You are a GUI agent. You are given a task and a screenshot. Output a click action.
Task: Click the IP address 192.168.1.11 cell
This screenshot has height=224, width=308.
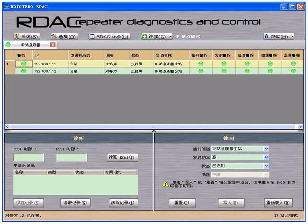[50, 64]
